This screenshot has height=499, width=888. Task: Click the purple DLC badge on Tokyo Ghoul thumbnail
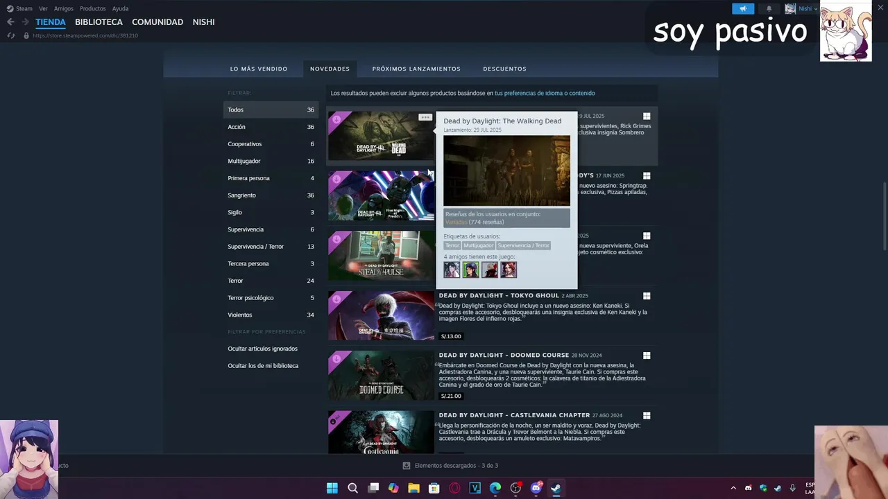[336, 299]
